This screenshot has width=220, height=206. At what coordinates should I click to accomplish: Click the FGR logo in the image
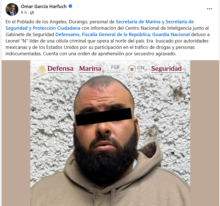(115, 69)
